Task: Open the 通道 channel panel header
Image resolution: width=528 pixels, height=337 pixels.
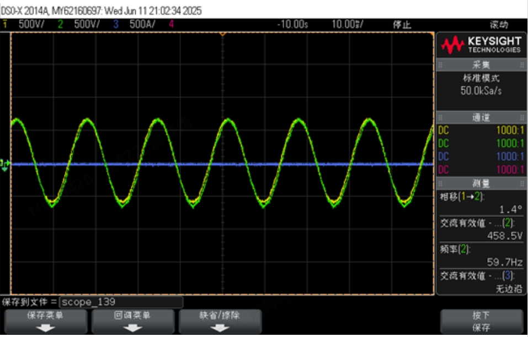Action: click(482, 117)
